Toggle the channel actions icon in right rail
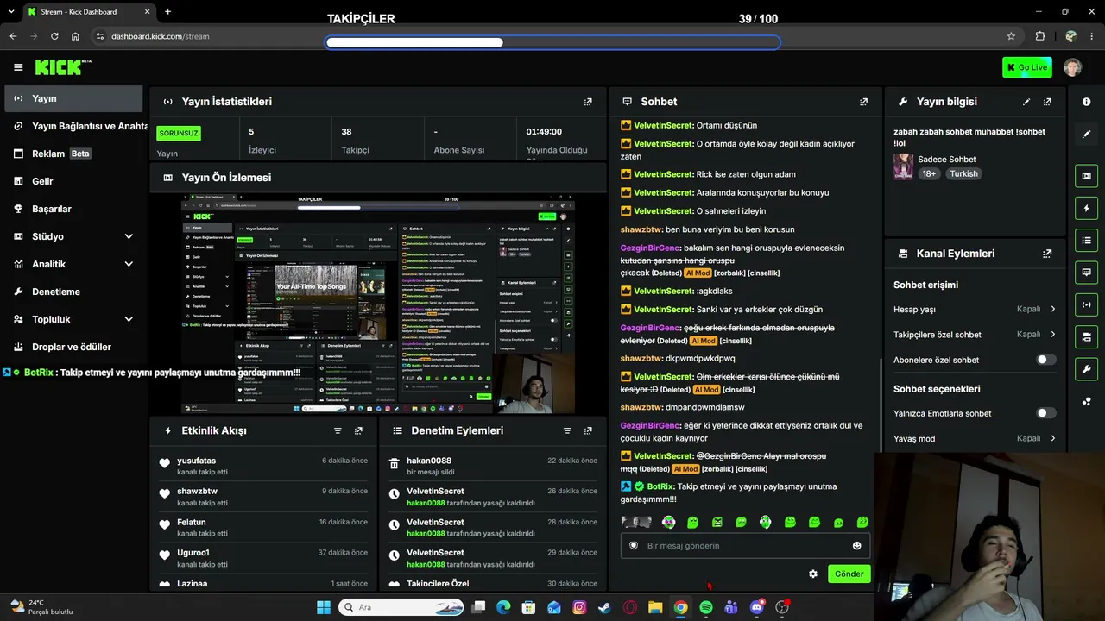The width and height of the screenshot is (1105, 621). 1086,336
